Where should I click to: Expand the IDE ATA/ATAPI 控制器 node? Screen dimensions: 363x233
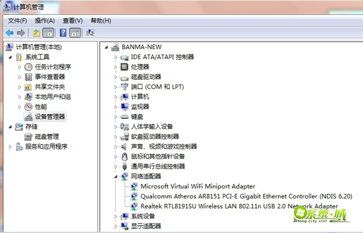click(116, 57)
